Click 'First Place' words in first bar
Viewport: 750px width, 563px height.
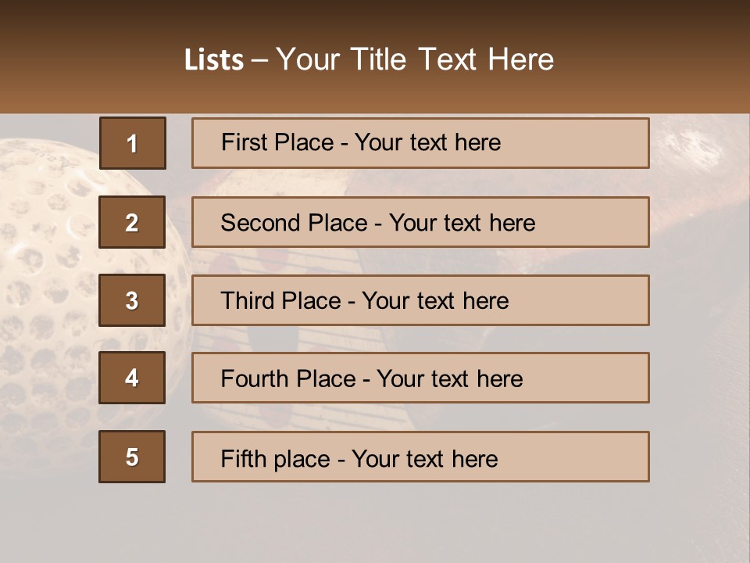pos(277,142)
